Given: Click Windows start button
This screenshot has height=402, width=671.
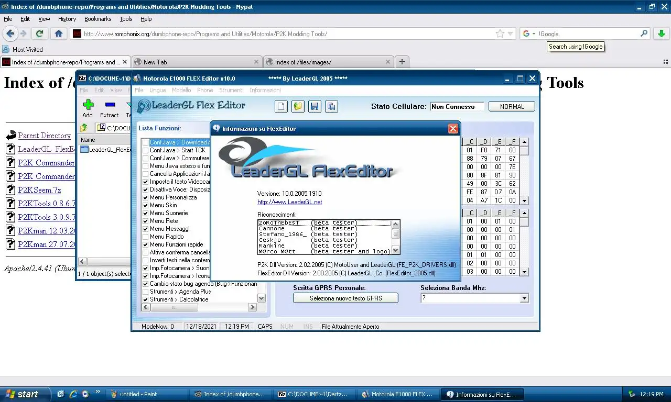Looking at the screenshot, I should [x=25, y=394].
